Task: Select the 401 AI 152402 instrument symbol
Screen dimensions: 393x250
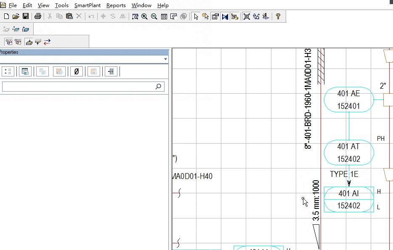Action: [x=349, y=200]
